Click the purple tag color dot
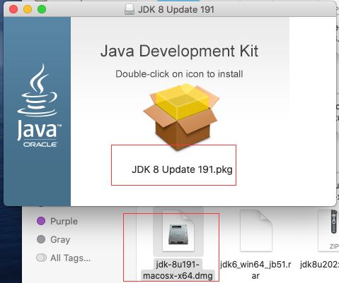The image size is (339, 283). pyautogui.click(x=41, y=221)
